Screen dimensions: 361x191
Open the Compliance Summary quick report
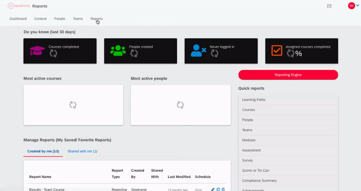[x=288, y=180]
